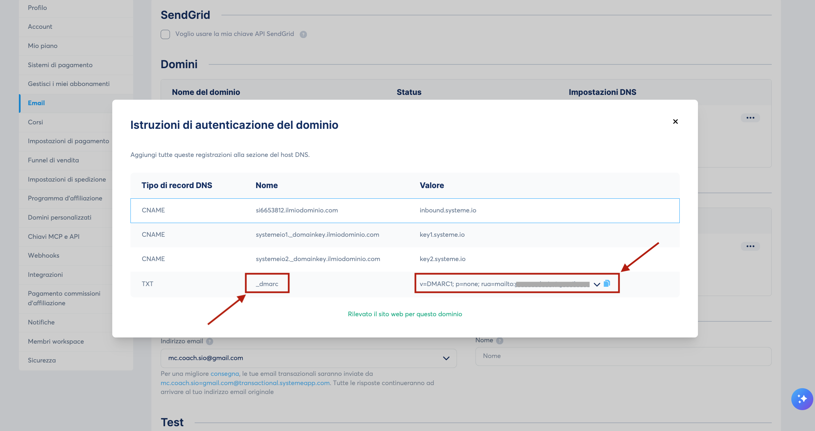Open the second section's three-dot menu
Screen dimensions: 815x431
tap(750, 246)
